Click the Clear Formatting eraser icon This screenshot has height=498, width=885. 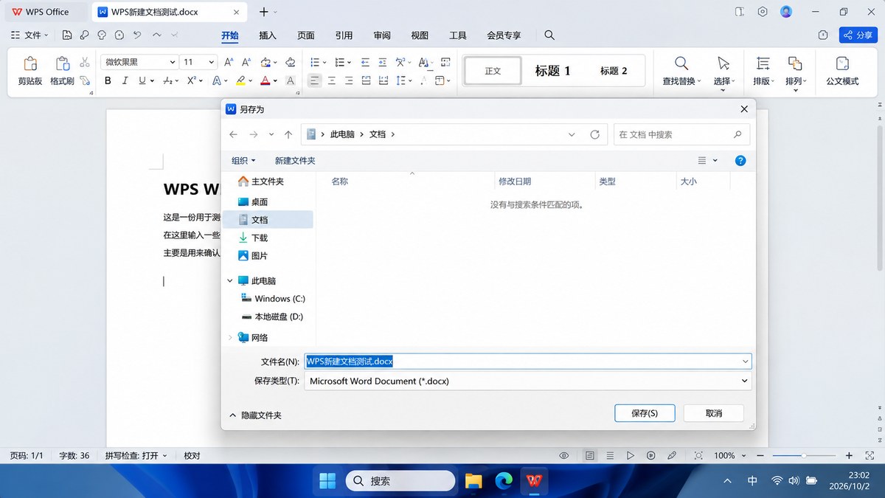pyautogui.click(x=291, y=62)
